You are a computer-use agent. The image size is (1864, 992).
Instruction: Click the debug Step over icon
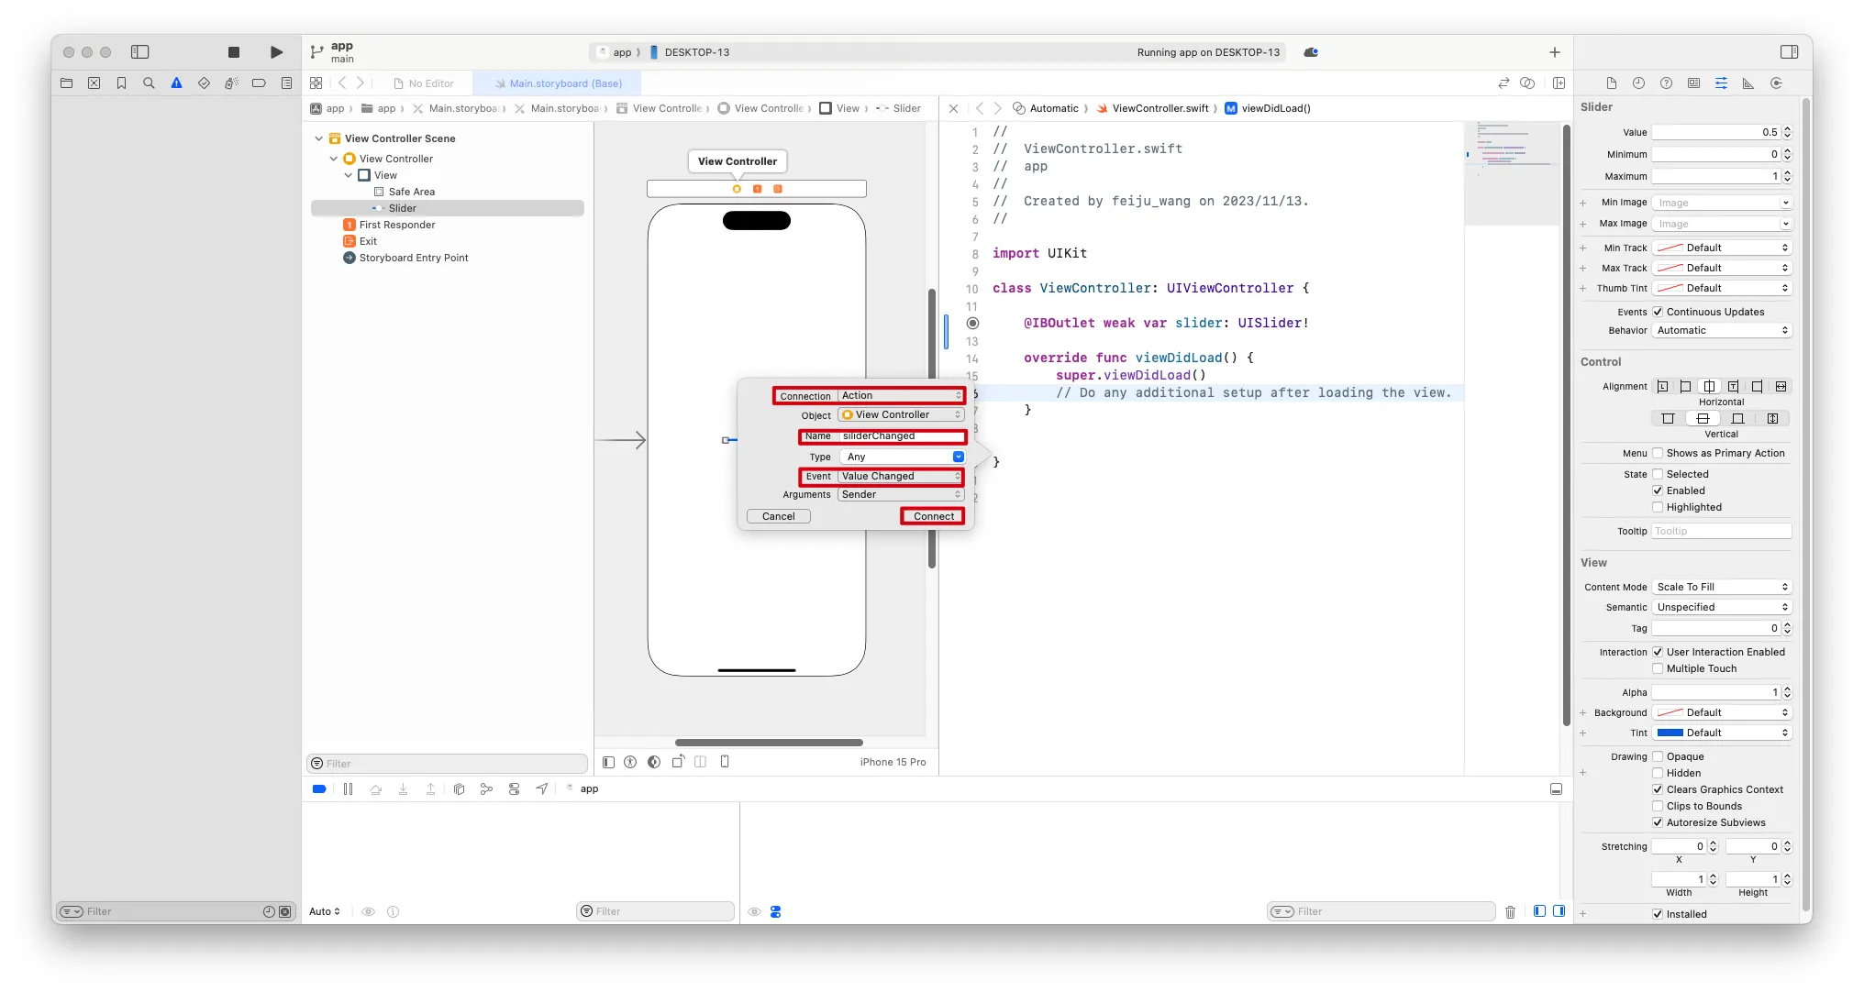coord(375,789)
